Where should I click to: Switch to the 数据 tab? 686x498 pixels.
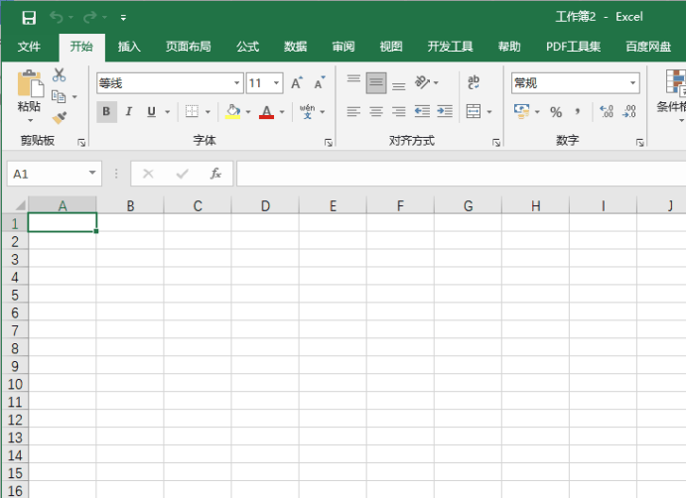[295, 47]
